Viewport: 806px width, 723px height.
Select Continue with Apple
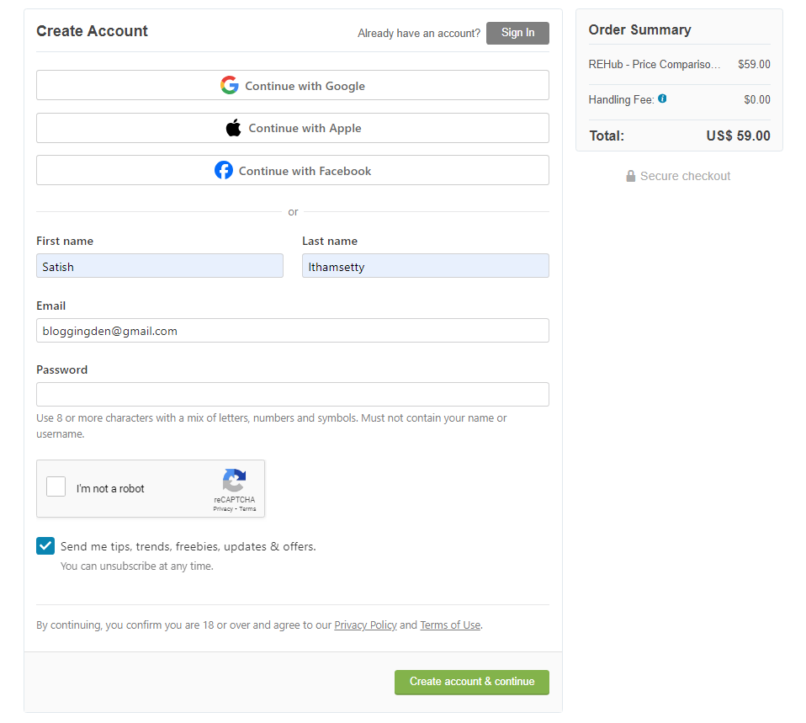(292, 127)
